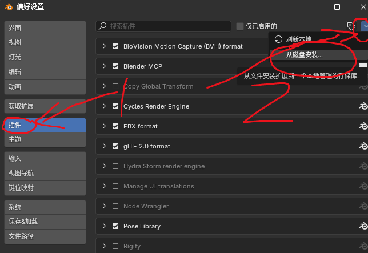Disable Cycles Render Engine checkbox
The width and height of the screenshot is (368, 253).
(115, 106)
